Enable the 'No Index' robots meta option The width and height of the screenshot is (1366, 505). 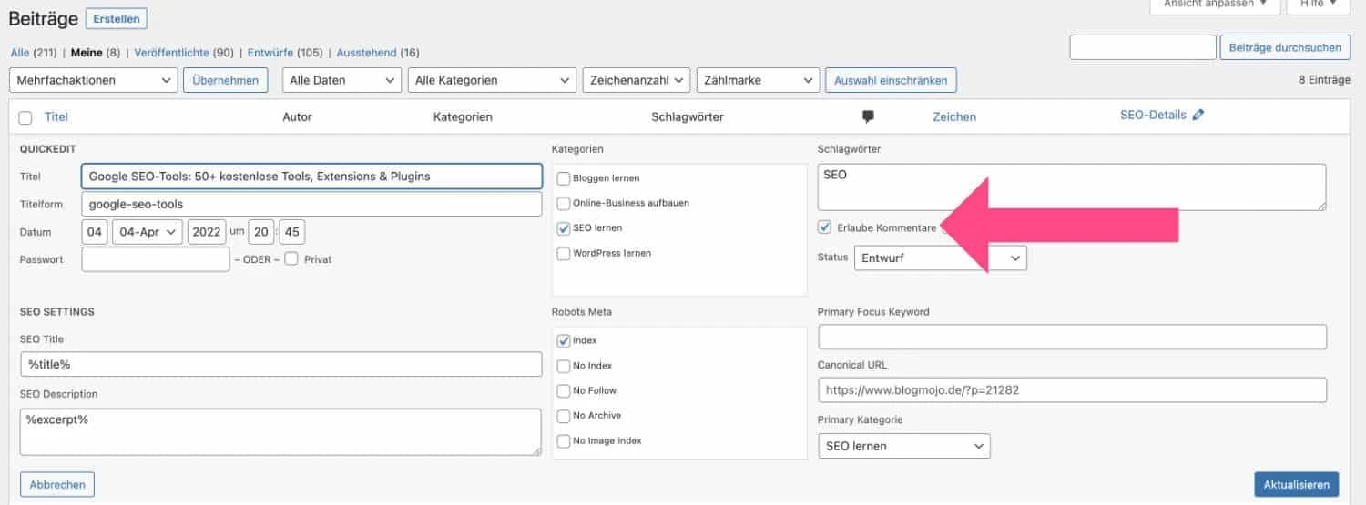(564, 366)
